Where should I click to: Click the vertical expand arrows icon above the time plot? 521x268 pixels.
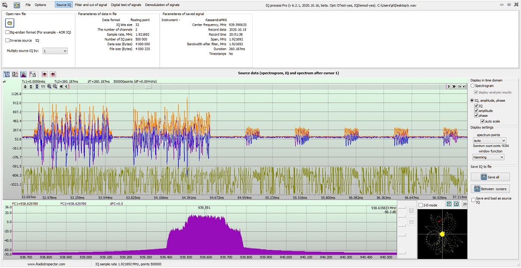pos(25,87)
